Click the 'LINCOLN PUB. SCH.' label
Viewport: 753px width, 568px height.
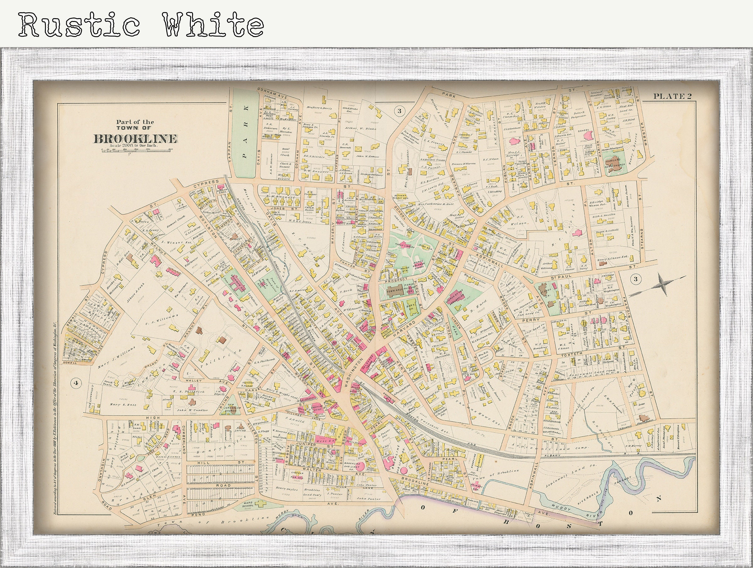pyautogui.click(x=297, y=475)
